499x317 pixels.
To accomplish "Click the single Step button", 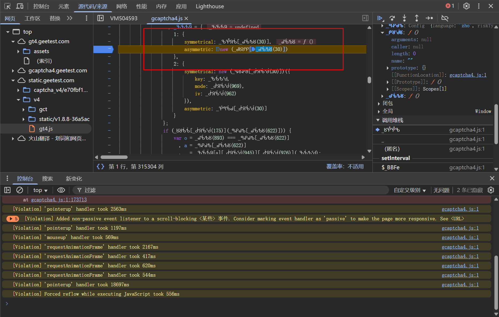I will [x=429, y=18].
